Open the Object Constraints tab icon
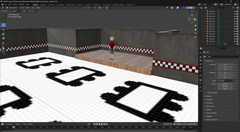Viewport: 240px width, 132px height. [x=201, y=87]
